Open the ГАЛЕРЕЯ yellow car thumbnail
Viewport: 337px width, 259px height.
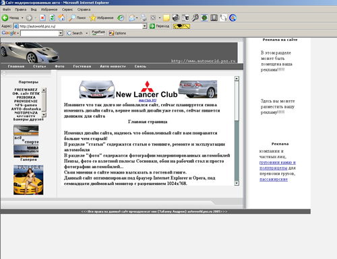[x=28, y=180]
